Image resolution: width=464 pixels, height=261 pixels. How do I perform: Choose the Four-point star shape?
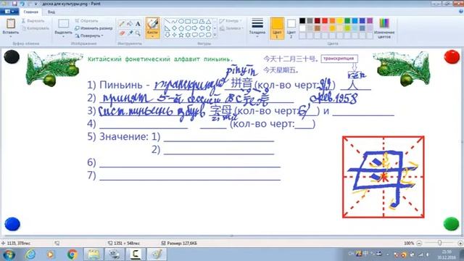point(174,35)
